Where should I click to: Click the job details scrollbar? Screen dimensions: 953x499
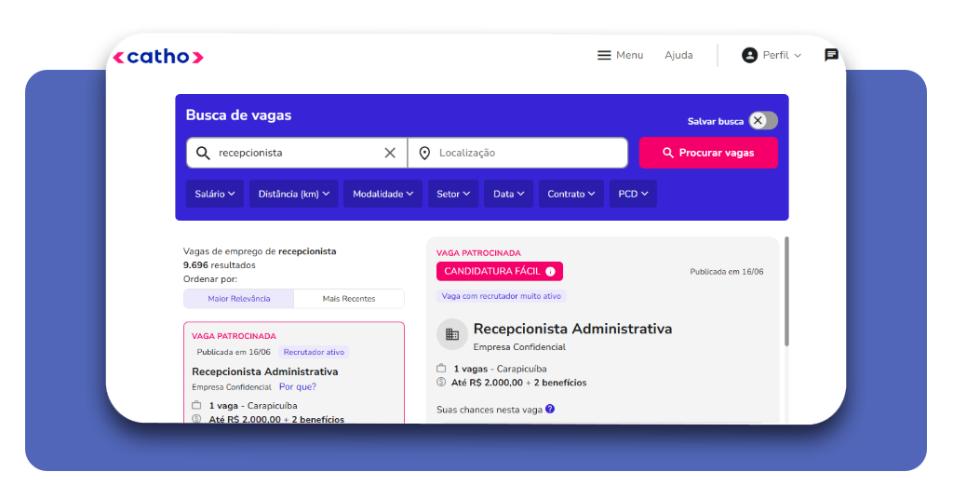[786, 291]
